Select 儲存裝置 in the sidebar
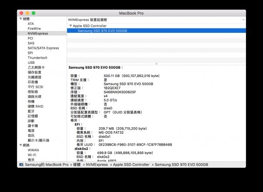The height and width of the screenshot is (192, 263). click(x=34, y=72)
